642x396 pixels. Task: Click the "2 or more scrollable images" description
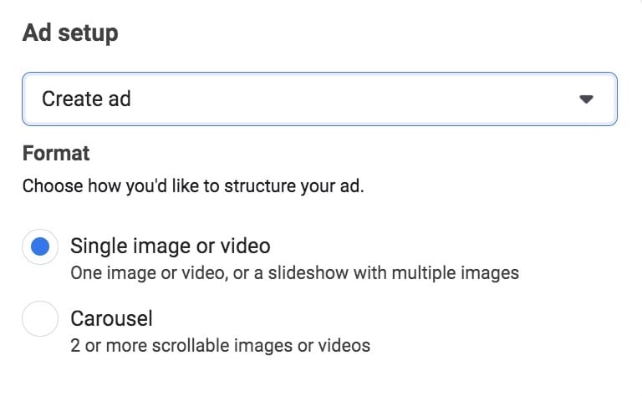pyautogui.click(x=220, y=344)
